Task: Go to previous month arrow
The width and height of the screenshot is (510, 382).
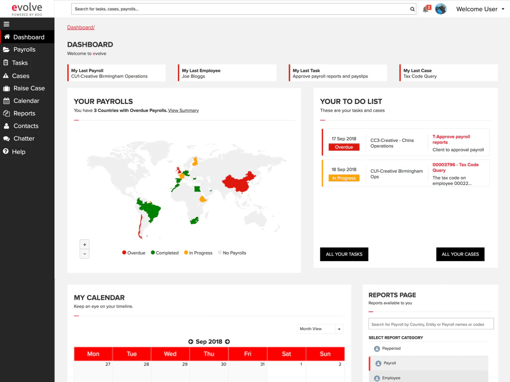Action: coord(191,342)
